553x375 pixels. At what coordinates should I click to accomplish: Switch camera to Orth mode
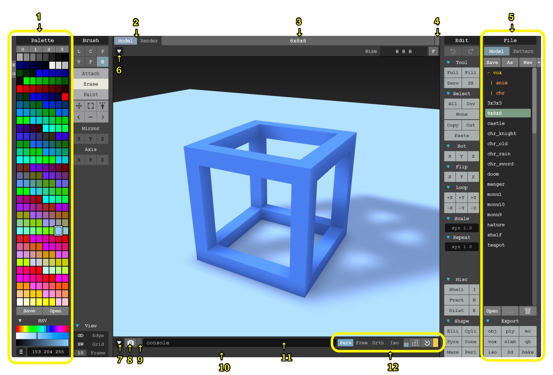tap(378, 343)
